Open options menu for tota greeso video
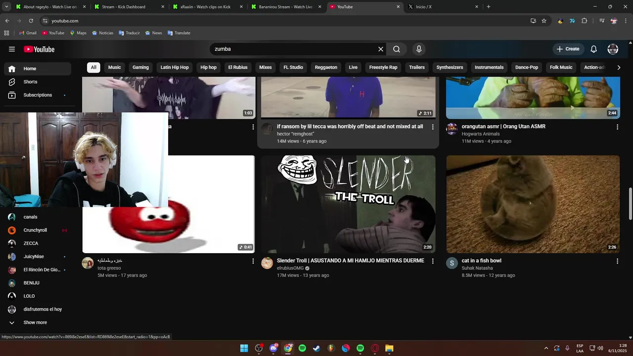 tap(253, 261)
